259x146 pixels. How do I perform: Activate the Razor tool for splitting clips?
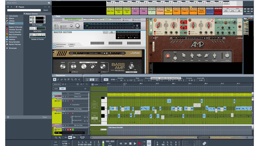pos(65,79)
